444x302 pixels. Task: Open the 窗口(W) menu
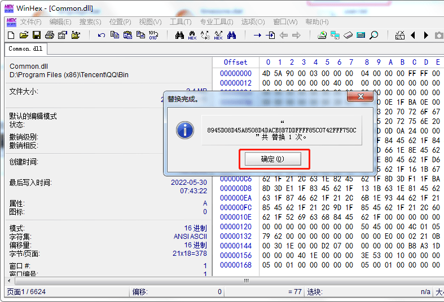pos(285,22)
